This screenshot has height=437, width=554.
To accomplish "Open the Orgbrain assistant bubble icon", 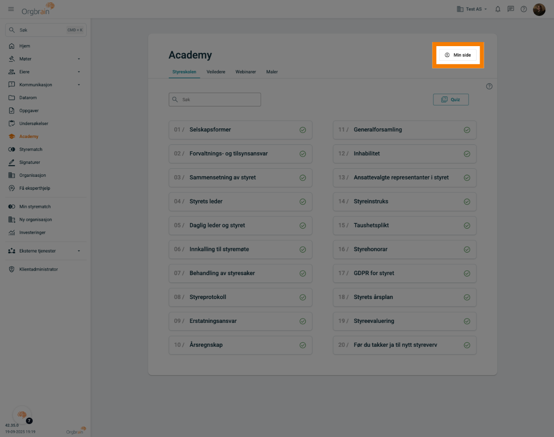I will pyautogui.click(x=22, y=415).
